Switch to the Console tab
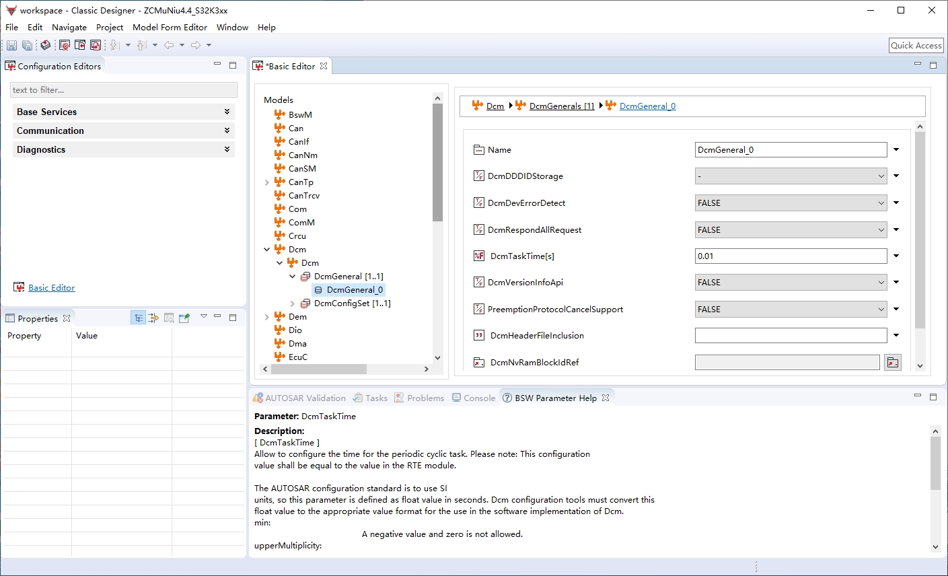 474,398
